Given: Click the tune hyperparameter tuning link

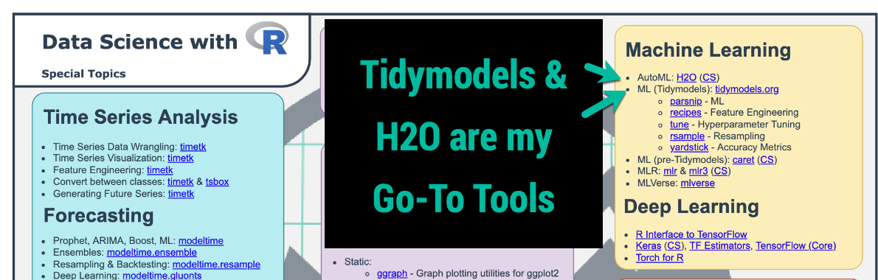Looking at the screenshot, I should (680, 124).
